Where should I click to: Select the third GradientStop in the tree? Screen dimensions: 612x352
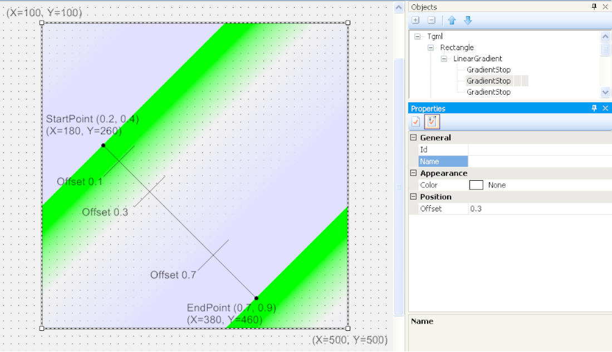coord(488,92)
